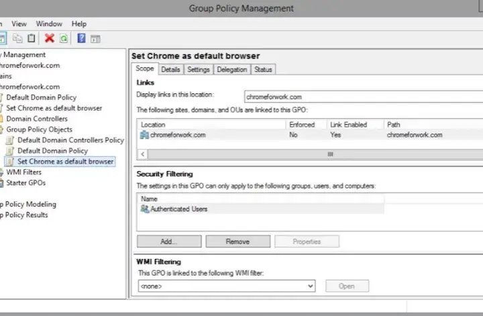The width and height of the screenshot is (483, 316).
Task: Click the Remove button
Action: tap(237, 242)
